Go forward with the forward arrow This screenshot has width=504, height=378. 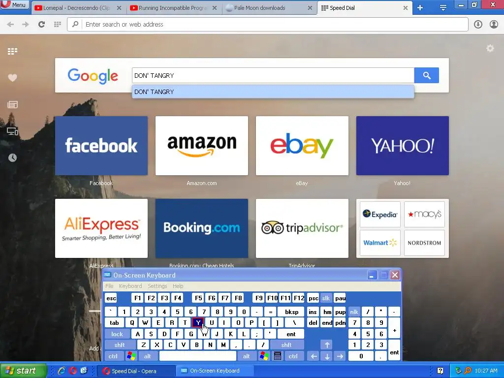click(26, 25)
